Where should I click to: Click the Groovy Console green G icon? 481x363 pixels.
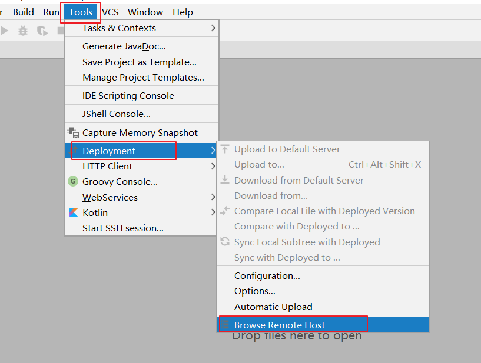(x=73, y=181)
